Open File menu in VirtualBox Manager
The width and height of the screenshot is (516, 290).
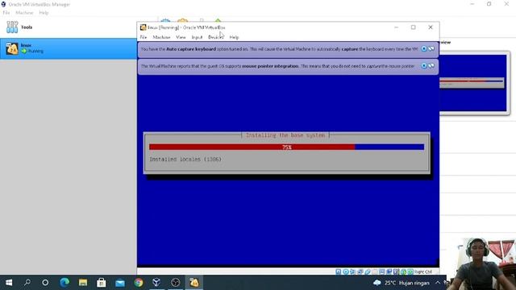6,13
